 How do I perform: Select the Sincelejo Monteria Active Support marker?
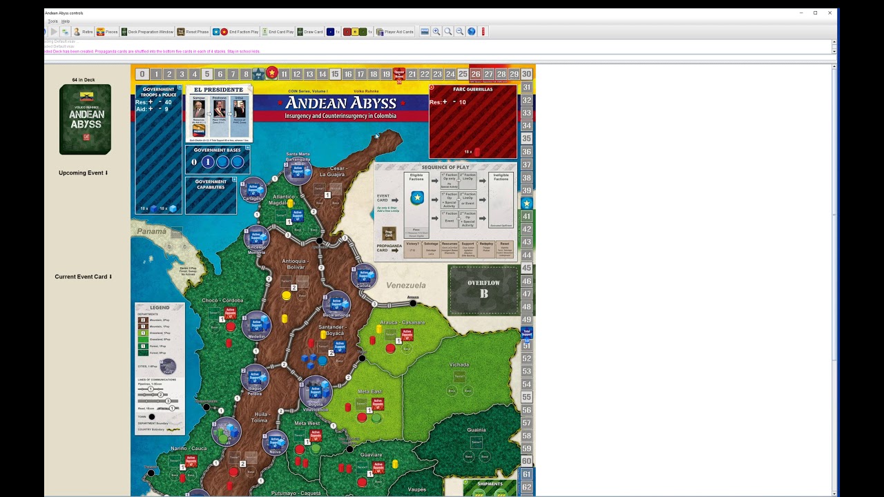(256, 238)
